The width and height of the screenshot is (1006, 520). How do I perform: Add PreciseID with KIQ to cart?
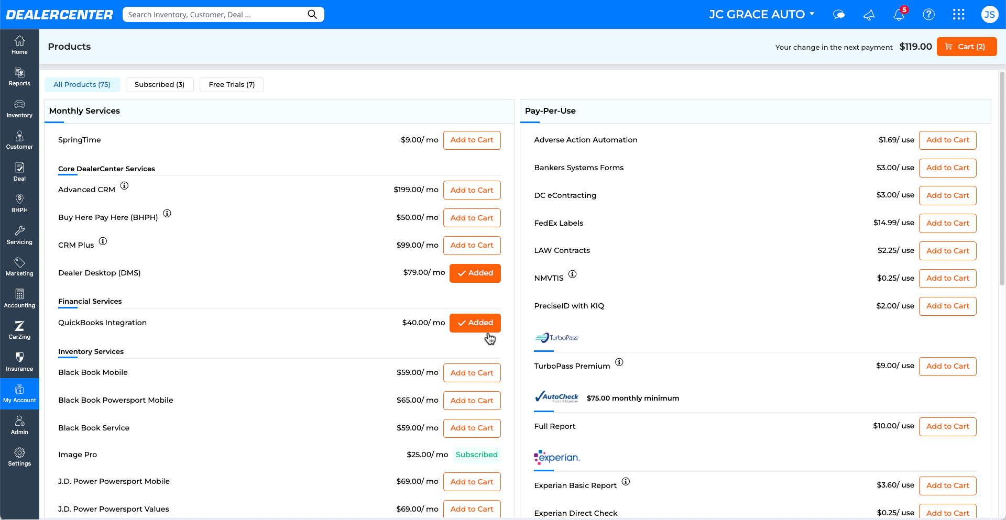948,306
